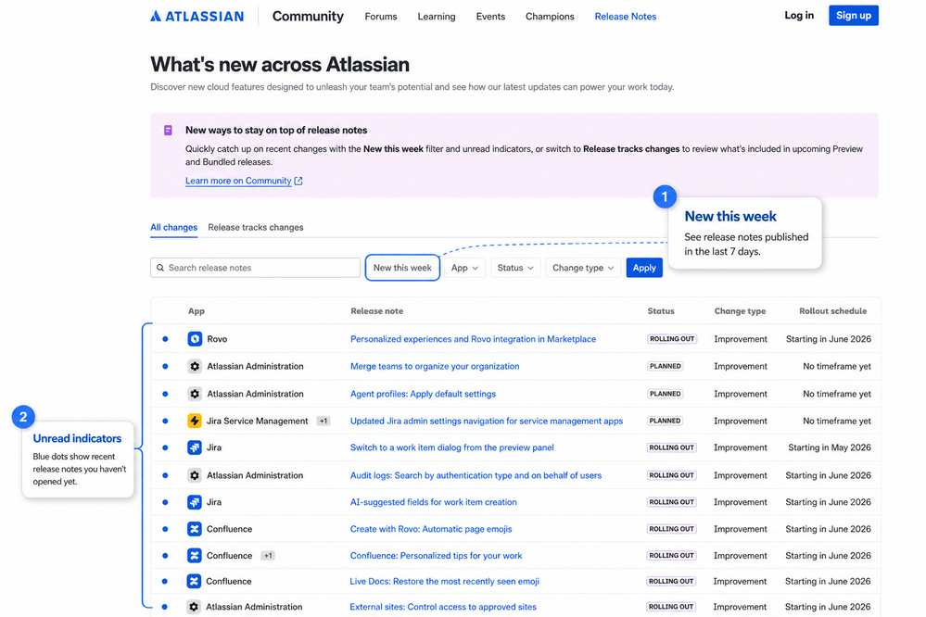Switch to Release tracks changes tab
The width and height of the screenshot is (926, 617).
click(256, 227)
